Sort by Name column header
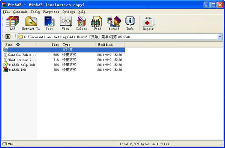The image size is (225, 148). point(19,45)
